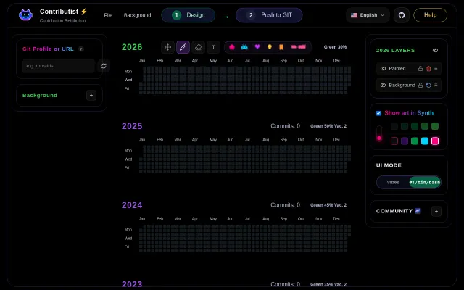Screen dimensions: 464x290
Task: Open the File menu
Action: 108,15
